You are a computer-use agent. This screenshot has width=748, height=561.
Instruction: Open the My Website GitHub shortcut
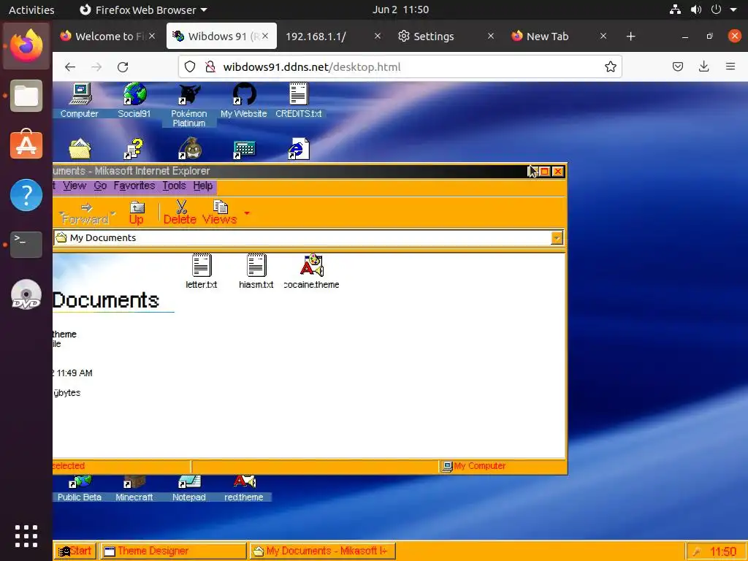click(x=244, y=100)
